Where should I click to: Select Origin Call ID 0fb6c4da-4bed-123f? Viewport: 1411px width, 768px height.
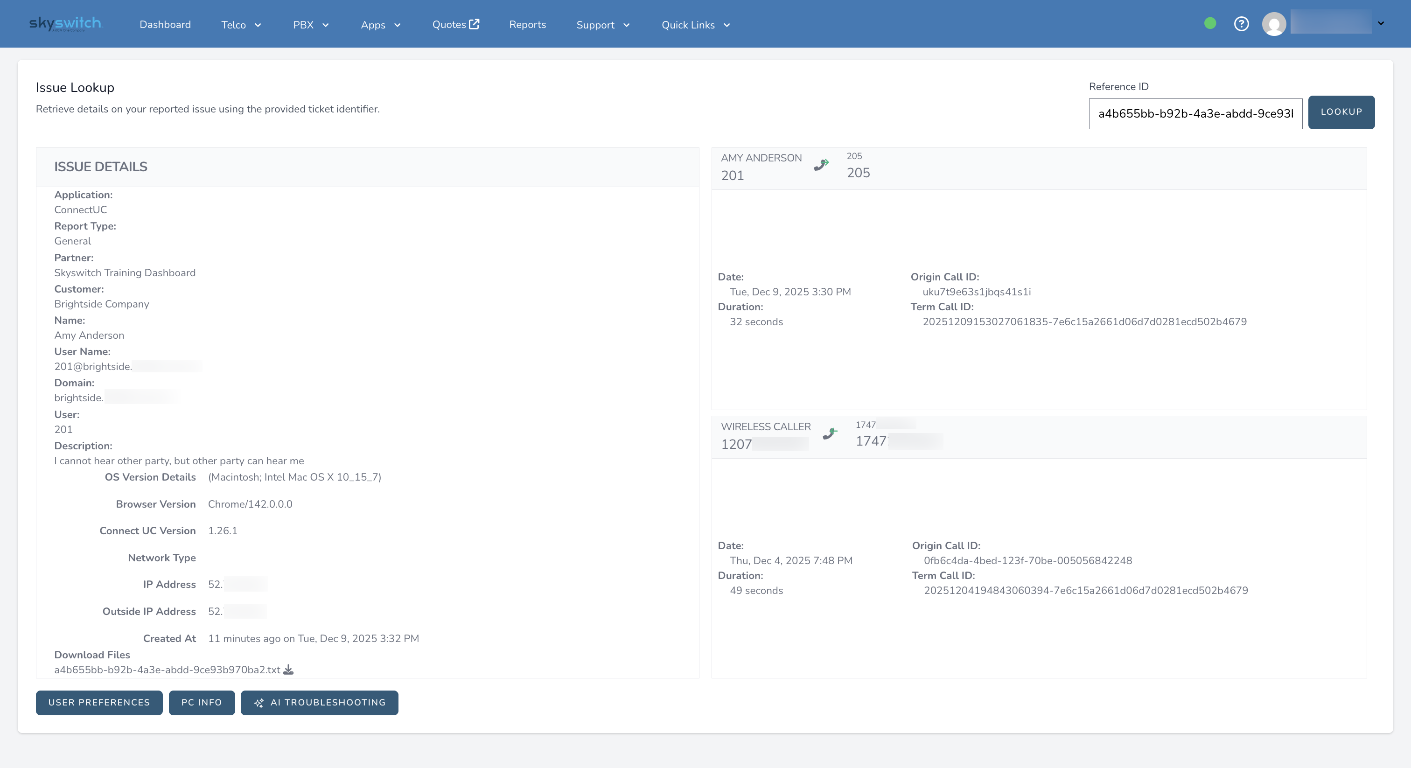1027,560
